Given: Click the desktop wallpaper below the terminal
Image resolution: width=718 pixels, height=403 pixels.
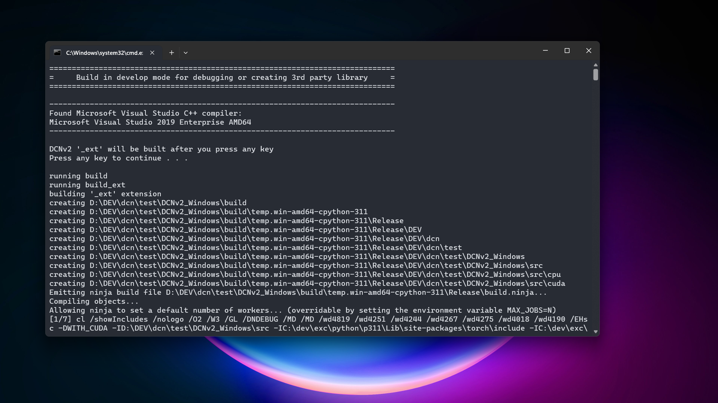Looking at the screenshot, I should coord(359,369).
